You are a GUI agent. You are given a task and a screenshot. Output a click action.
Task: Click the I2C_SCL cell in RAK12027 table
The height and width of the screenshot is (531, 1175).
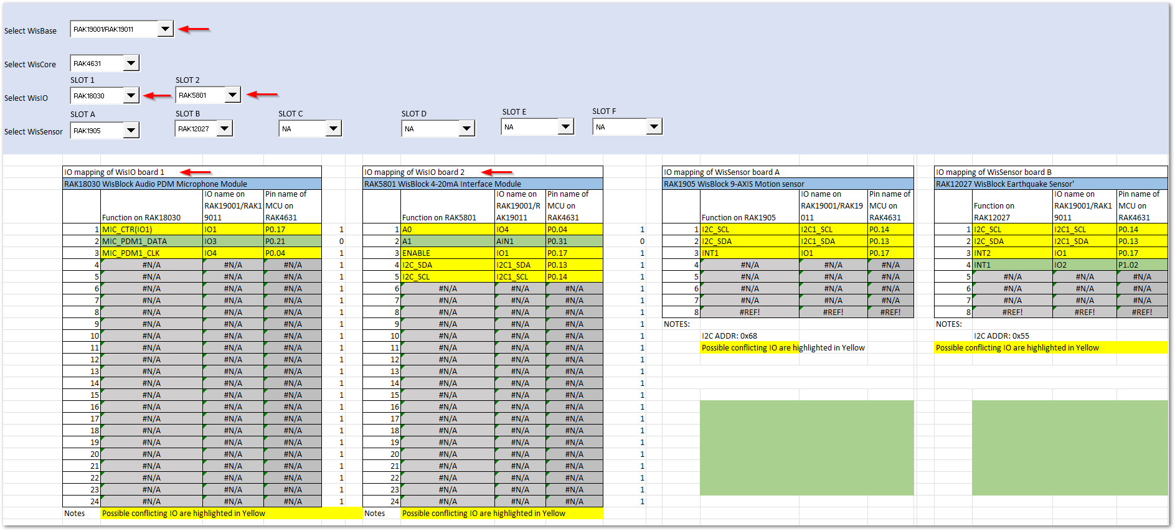(1012, 229)
